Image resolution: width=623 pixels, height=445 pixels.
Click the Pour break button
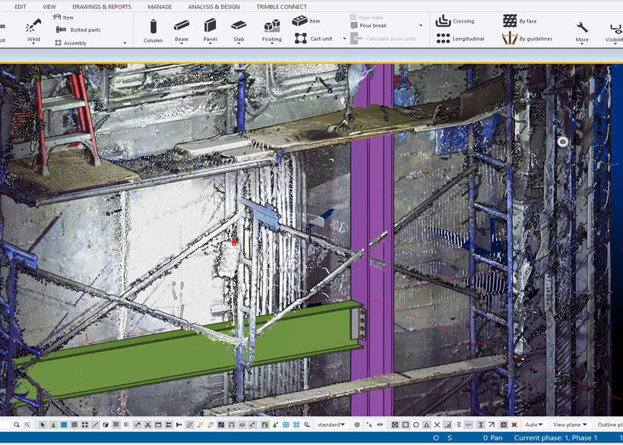[x=373, y=25]
